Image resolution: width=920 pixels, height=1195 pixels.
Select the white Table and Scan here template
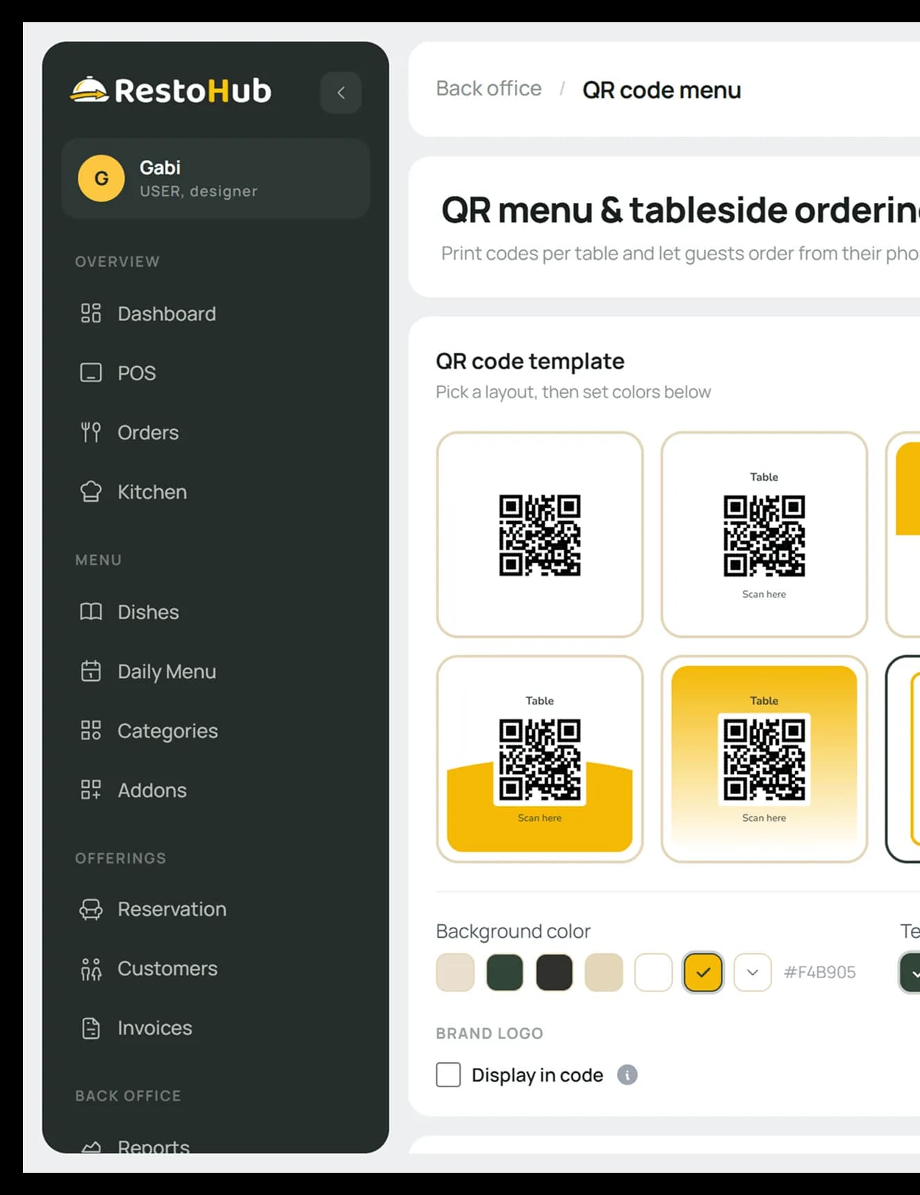click(x=764, y=535)
